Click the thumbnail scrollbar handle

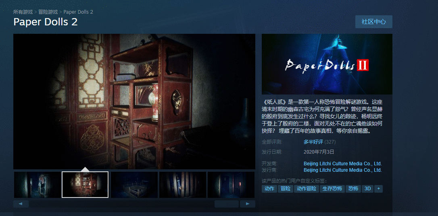227,204
